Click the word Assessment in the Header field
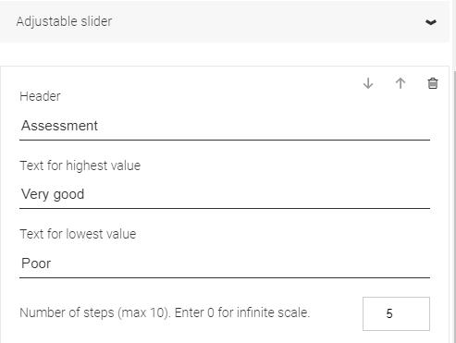The height and width of the screenshot is (343, 456). pos(59,126)
